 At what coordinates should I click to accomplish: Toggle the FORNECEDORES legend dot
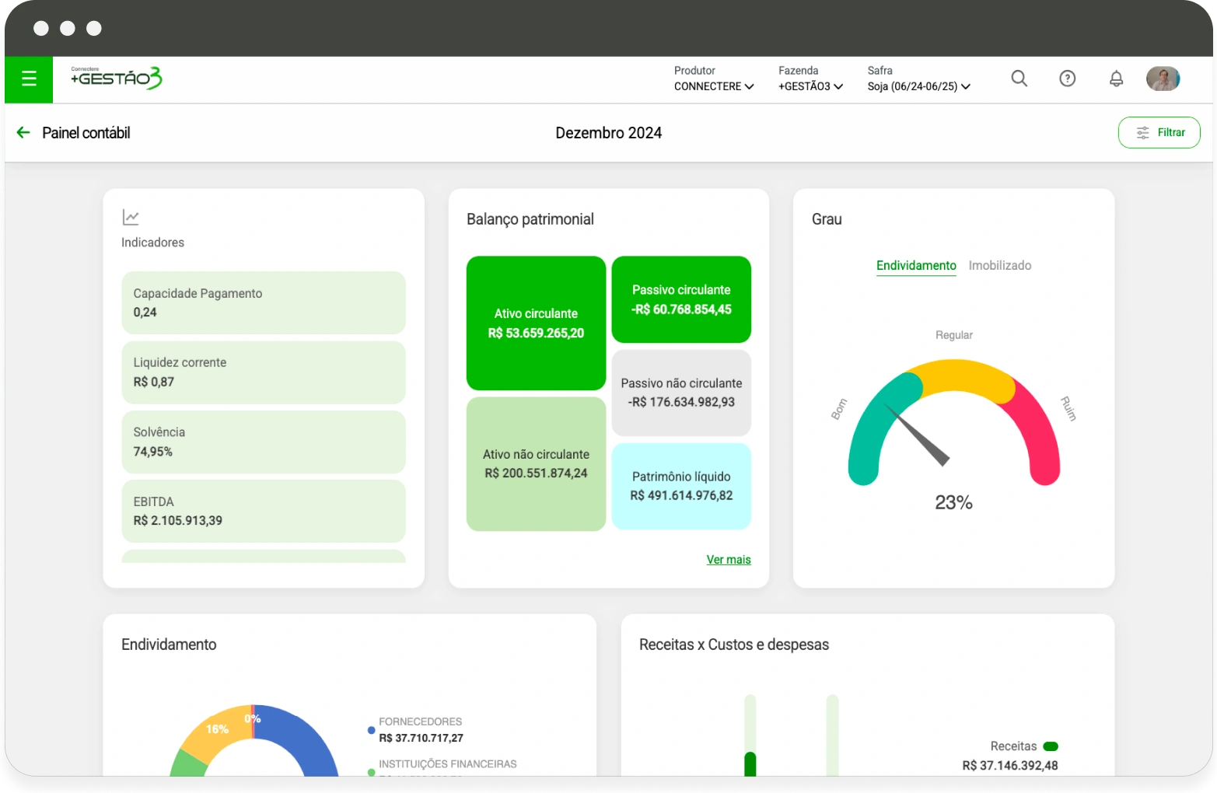tap(372, 730)
